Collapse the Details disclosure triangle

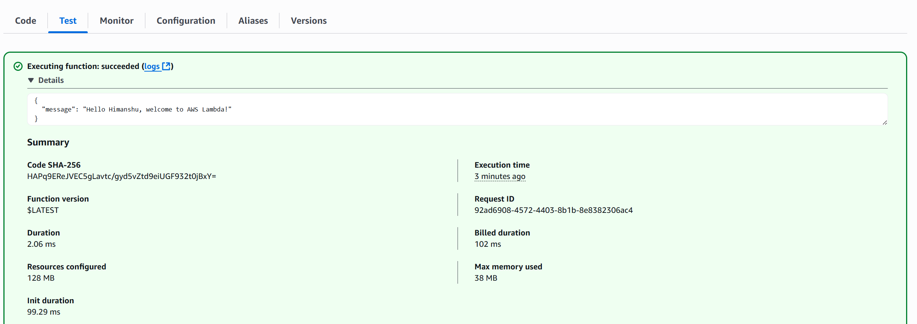pos(31,80)
